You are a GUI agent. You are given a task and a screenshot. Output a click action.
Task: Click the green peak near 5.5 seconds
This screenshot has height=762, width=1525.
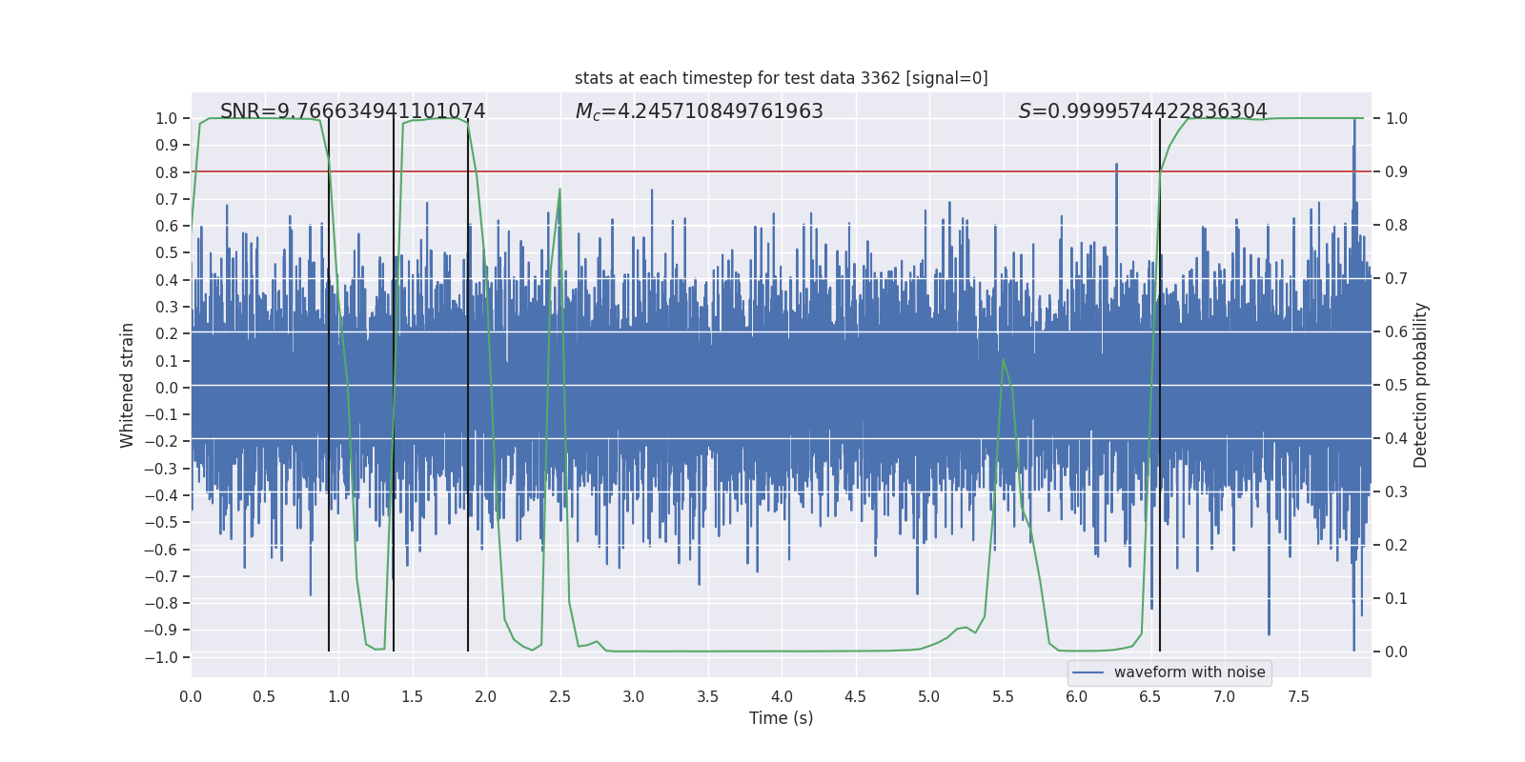[x=1003, y=359]
